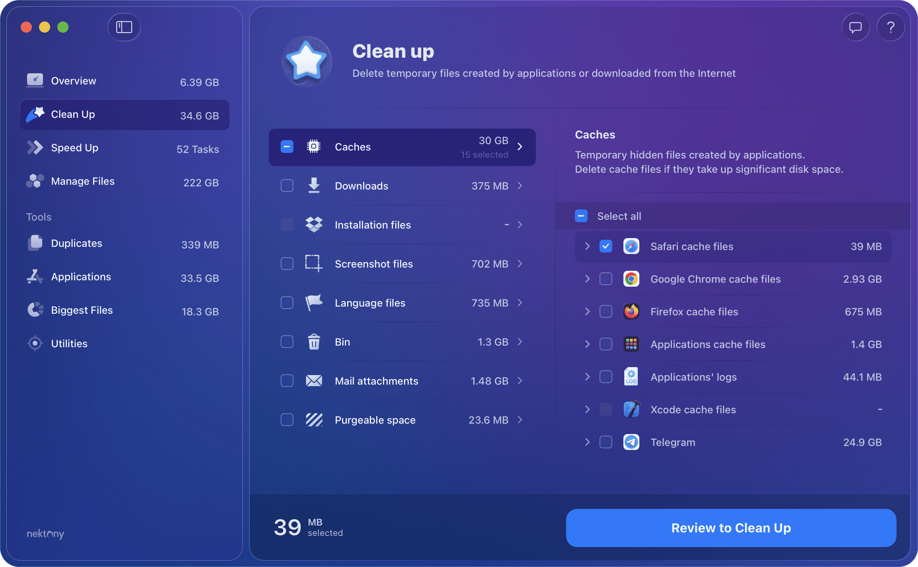Click the feedback chat bubble icon
Viewport: 918px width, 567px height.
coord(855,27)
